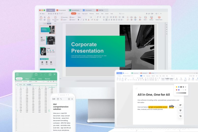This screenshot has width=198, height=132.
Task: Click the numbered list icon in the presentation ribbon
Action: (108, 17)
